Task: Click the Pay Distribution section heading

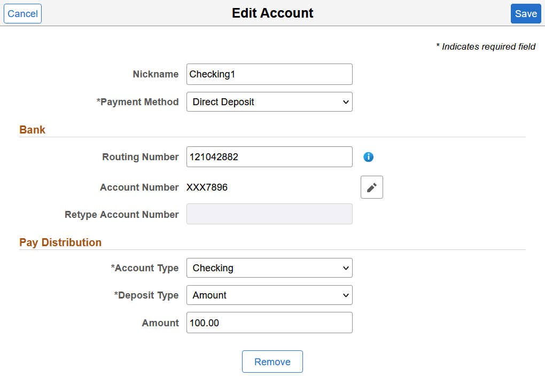Action: point(60,242)
